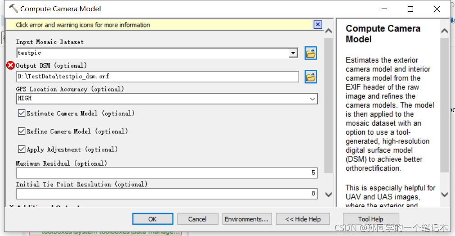Screen dimensions: 455x236
Task: Minimize the Compute Camera Model window
Action: pos(384,9)
